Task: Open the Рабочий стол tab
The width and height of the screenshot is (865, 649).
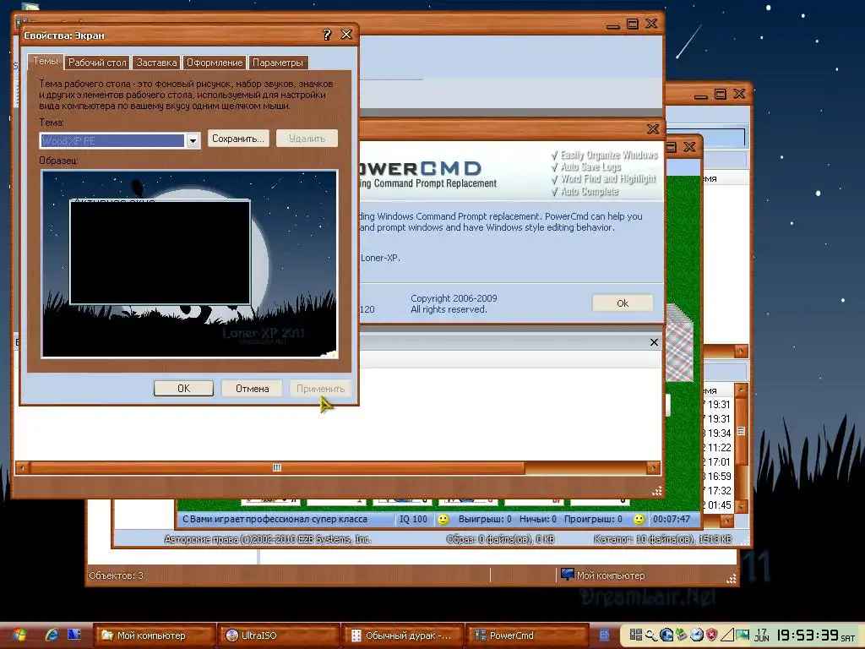Action: point(97,63)
